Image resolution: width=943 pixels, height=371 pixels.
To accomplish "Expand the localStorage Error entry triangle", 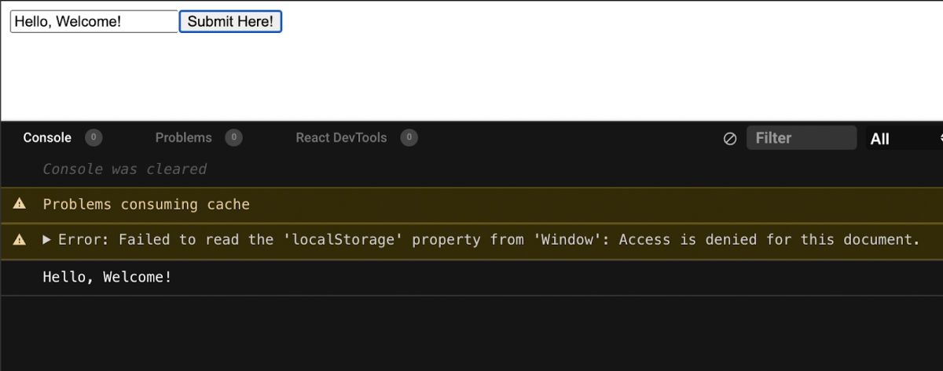I will point(47,240).
